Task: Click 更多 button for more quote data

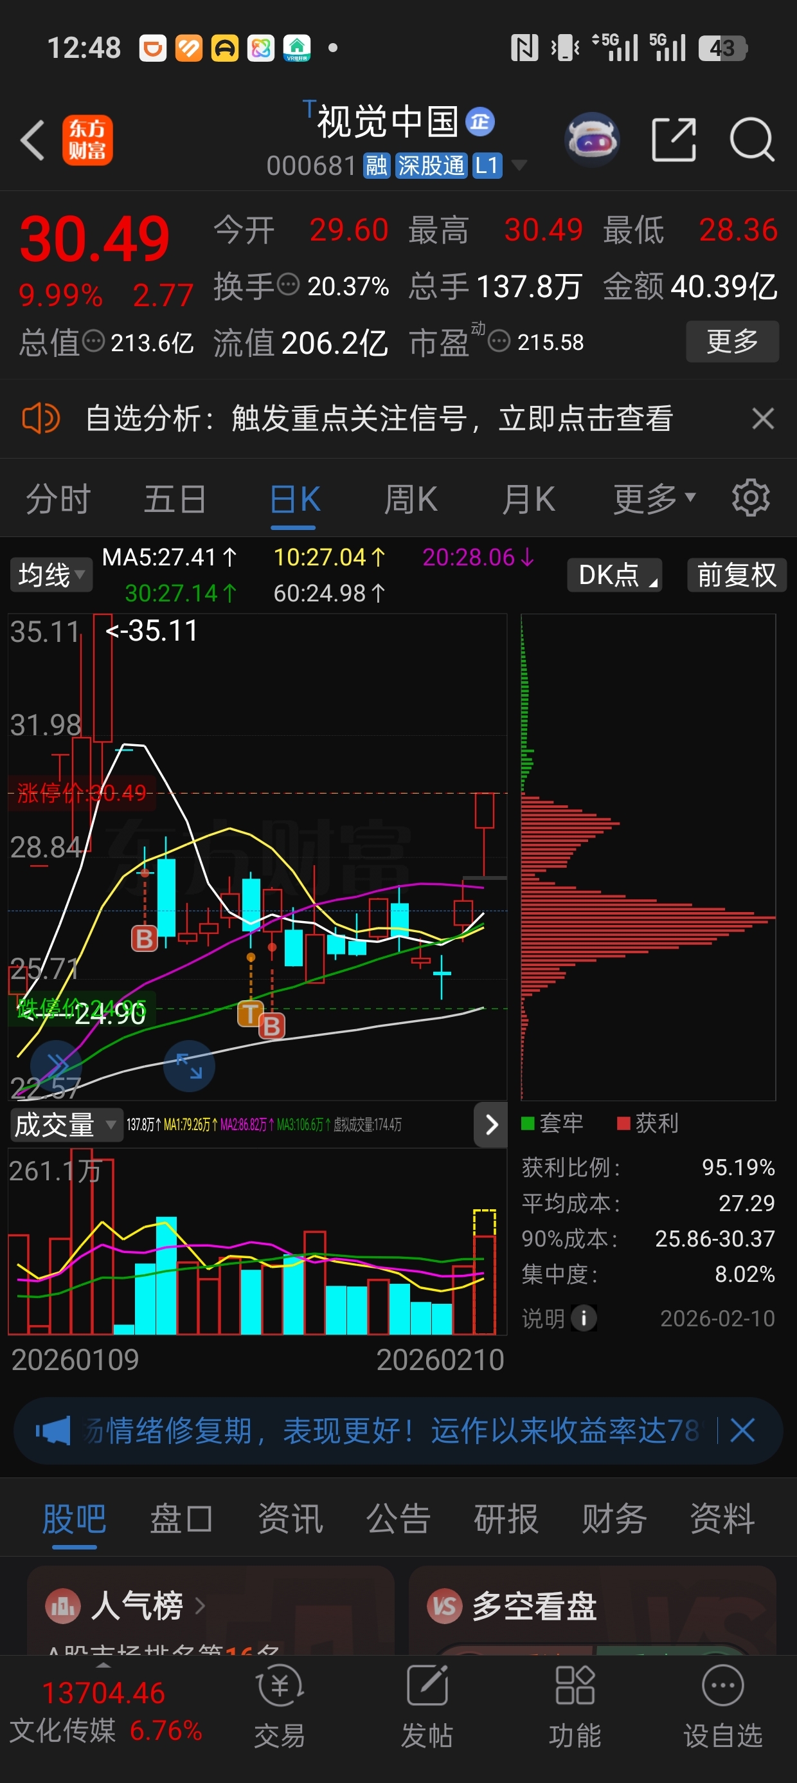Action: 733,342
